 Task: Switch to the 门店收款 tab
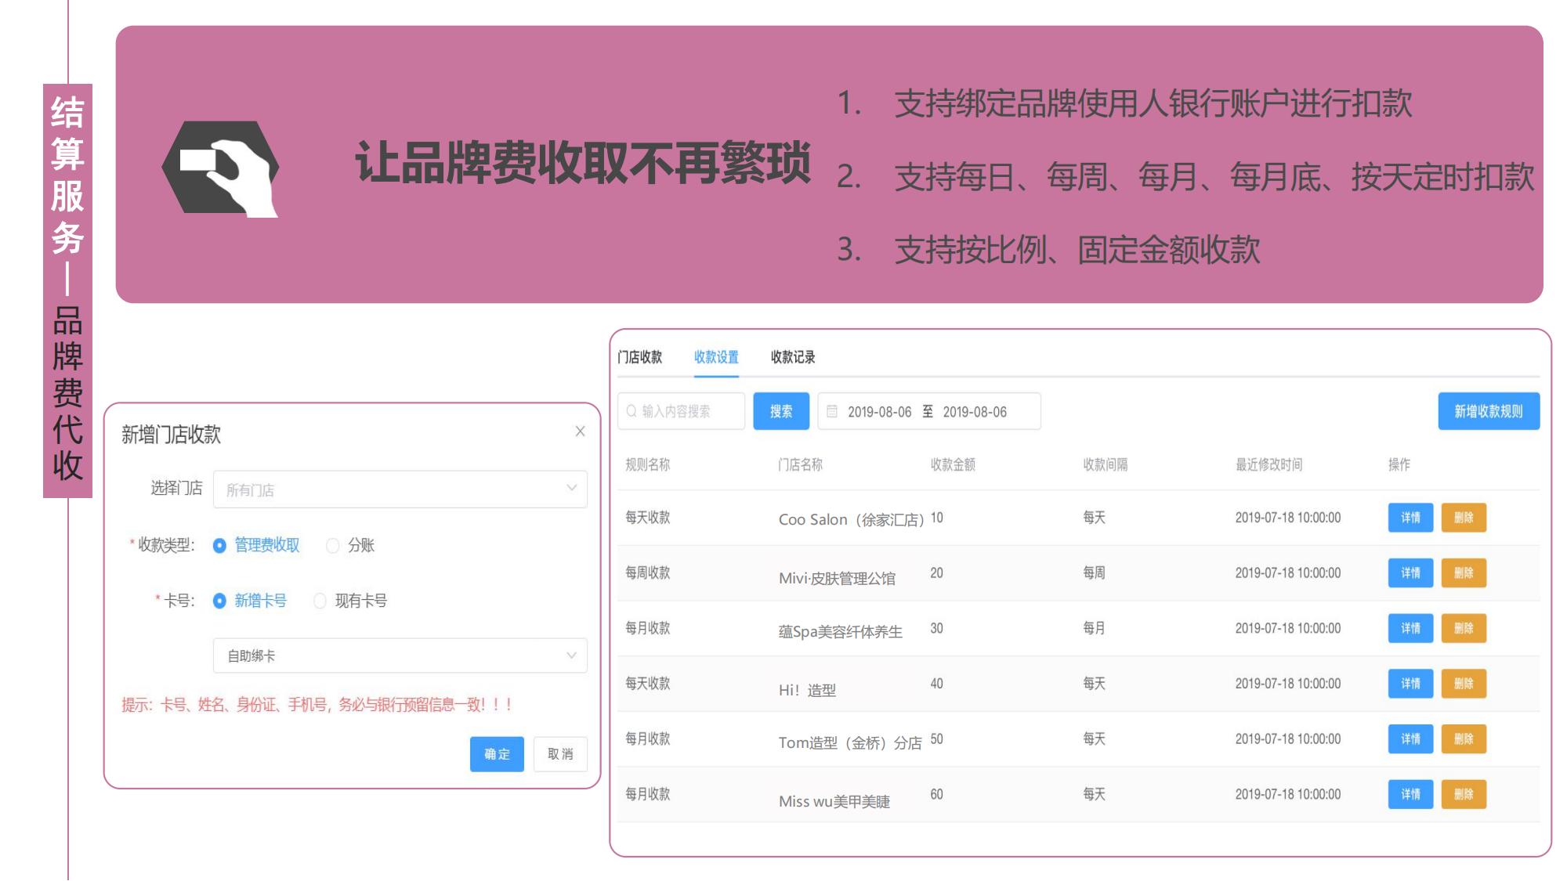pos(639,357)
